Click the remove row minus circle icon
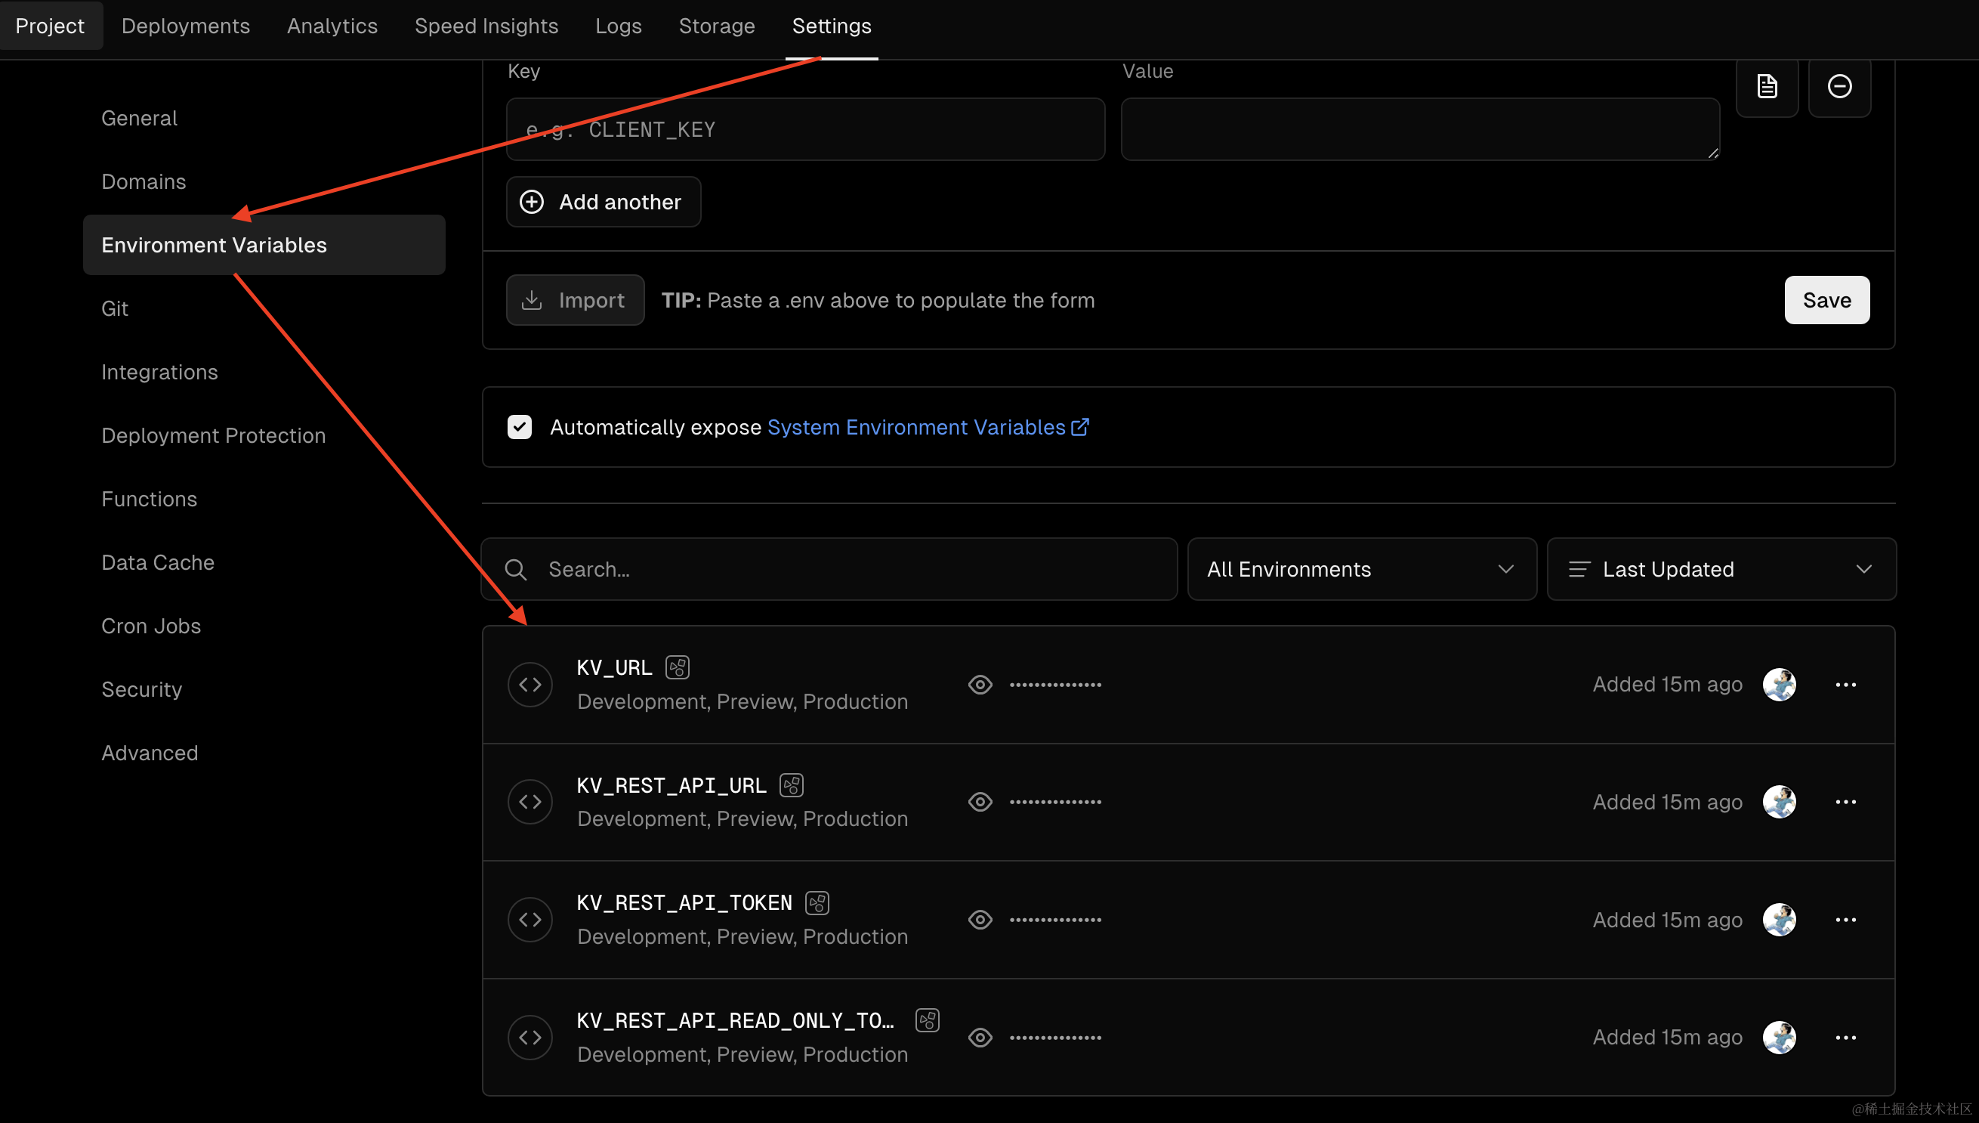 [1839, 86]
